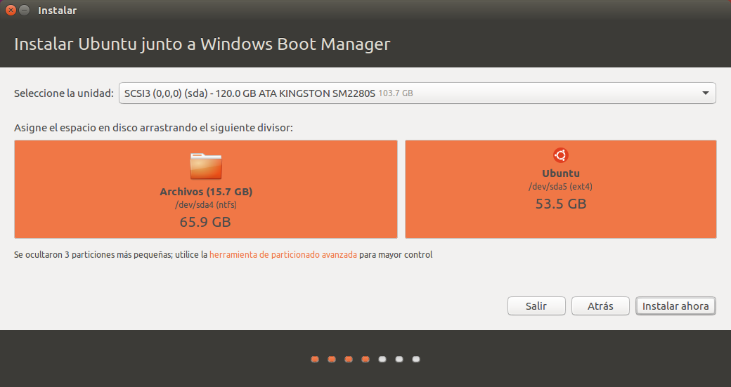The height and width of the screenshot is (387, 731).
Task: Start installation with Instalar ahora
Action: (x=675, y=306)
